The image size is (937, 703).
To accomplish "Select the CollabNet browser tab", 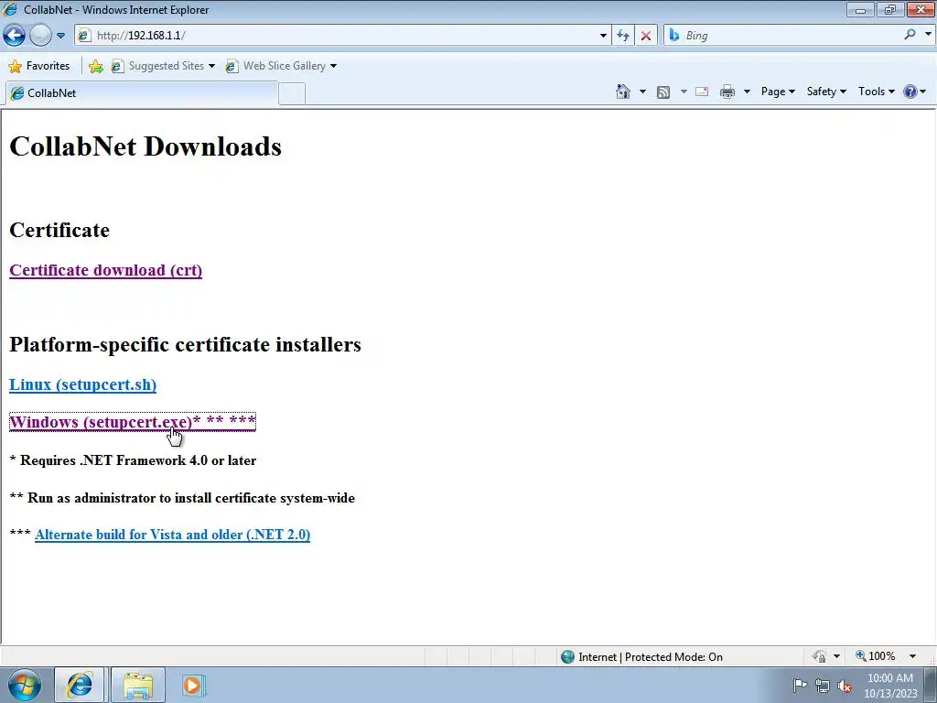I will click(x=142, y=93).
